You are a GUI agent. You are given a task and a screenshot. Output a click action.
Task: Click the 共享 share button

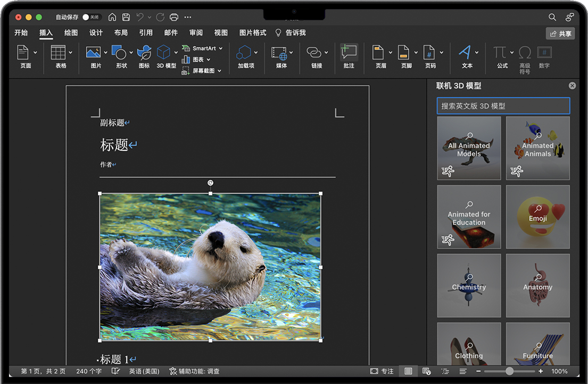tap(560, 33)
